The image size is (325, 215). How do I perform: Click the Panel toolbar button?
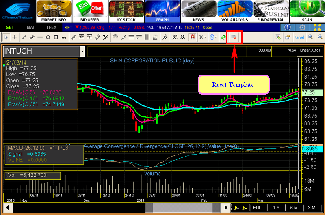tap(299, 37)
